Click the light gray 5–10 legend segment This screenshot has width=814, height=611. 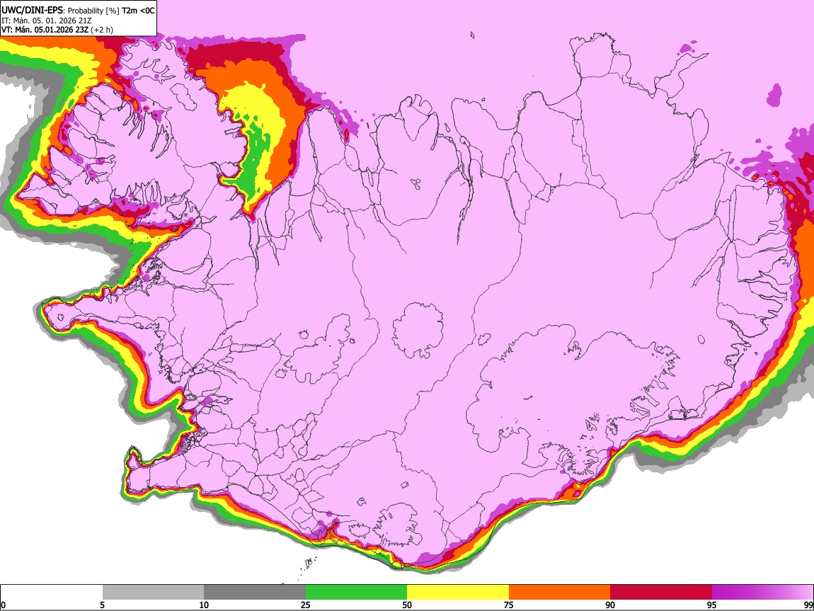click(x=153, y=593)
